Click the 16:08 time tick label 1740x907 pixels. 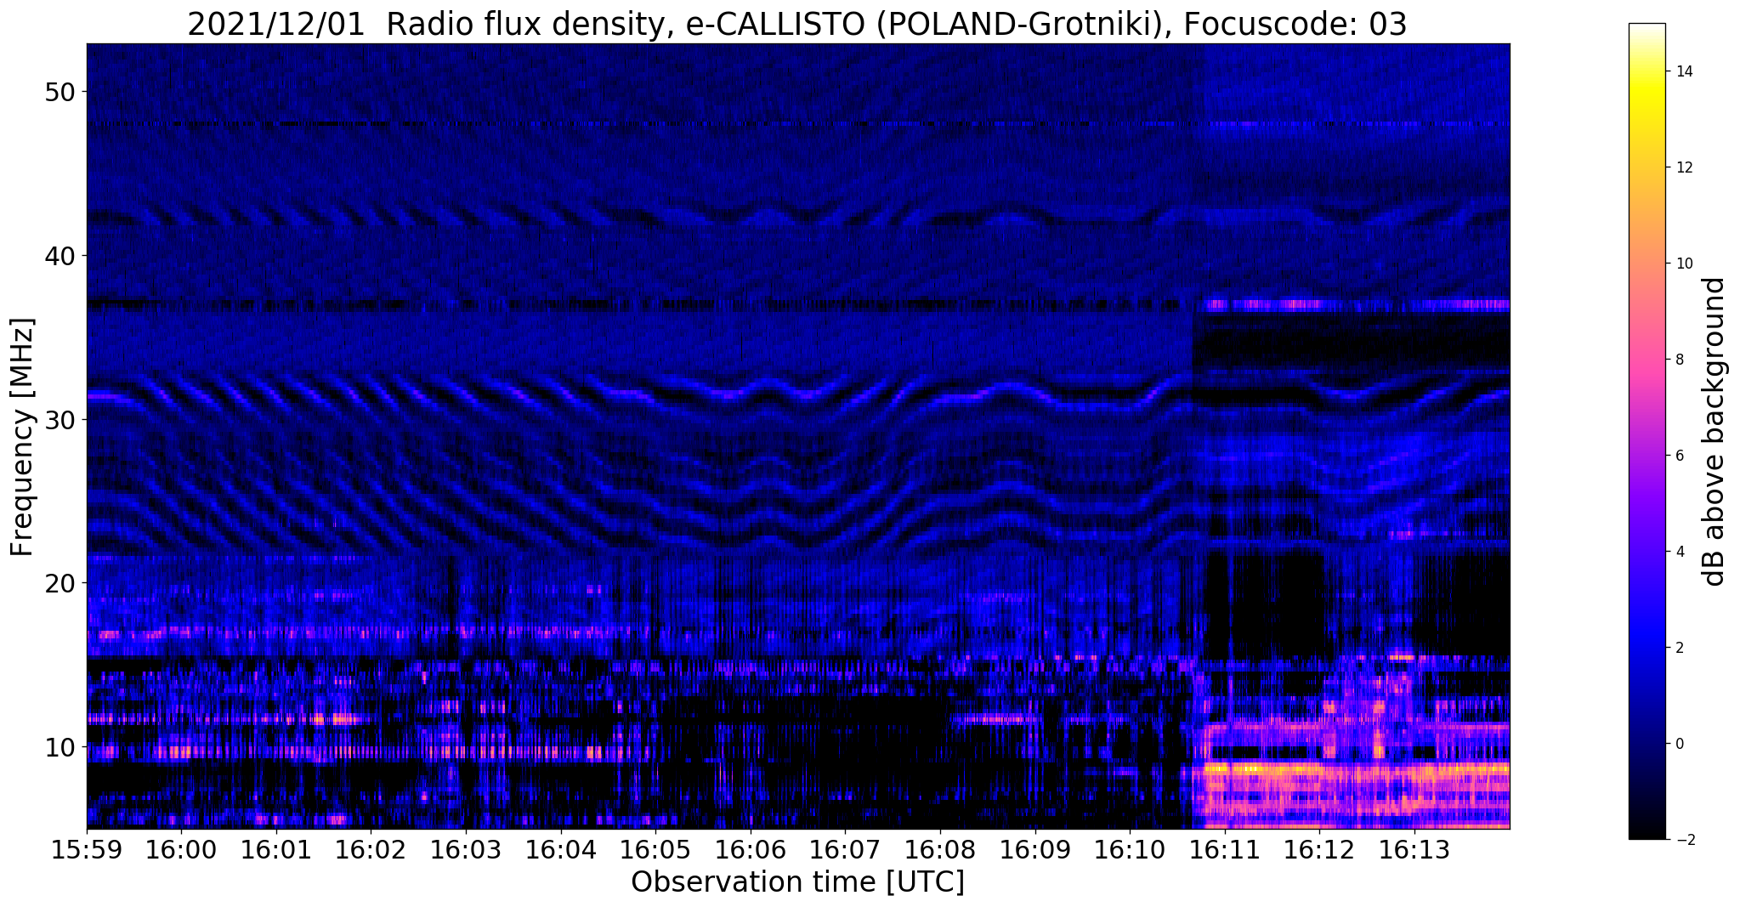point(940,849)
